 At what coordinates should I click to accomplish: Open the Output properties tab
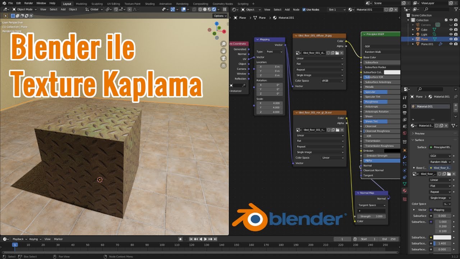405,113
